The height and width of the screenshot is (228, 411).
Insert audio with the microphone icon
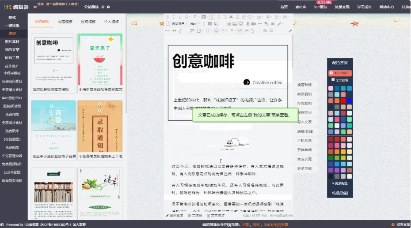pos(247,24)
